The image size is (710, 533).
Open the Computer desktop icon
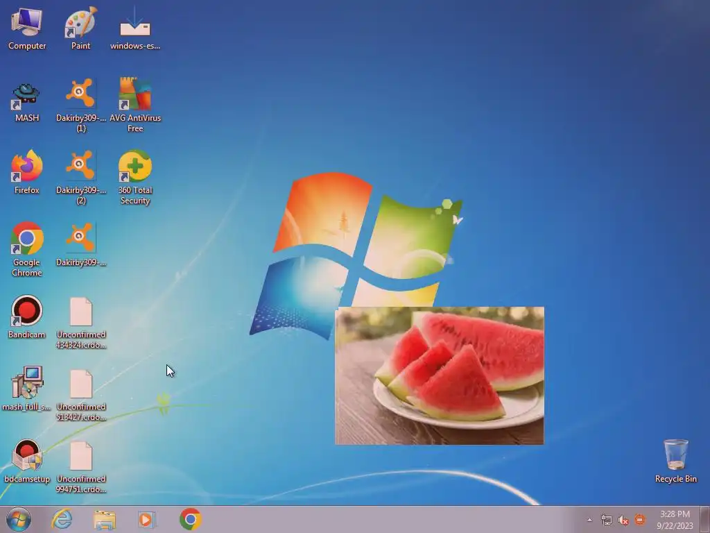click(27, 28)
